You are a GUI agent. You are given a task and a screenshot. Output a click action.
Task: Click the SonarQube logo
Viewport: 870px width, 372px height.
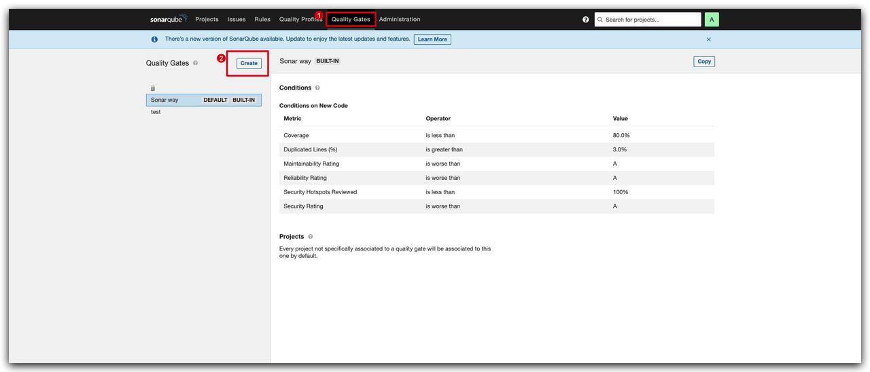click(168, 19)
